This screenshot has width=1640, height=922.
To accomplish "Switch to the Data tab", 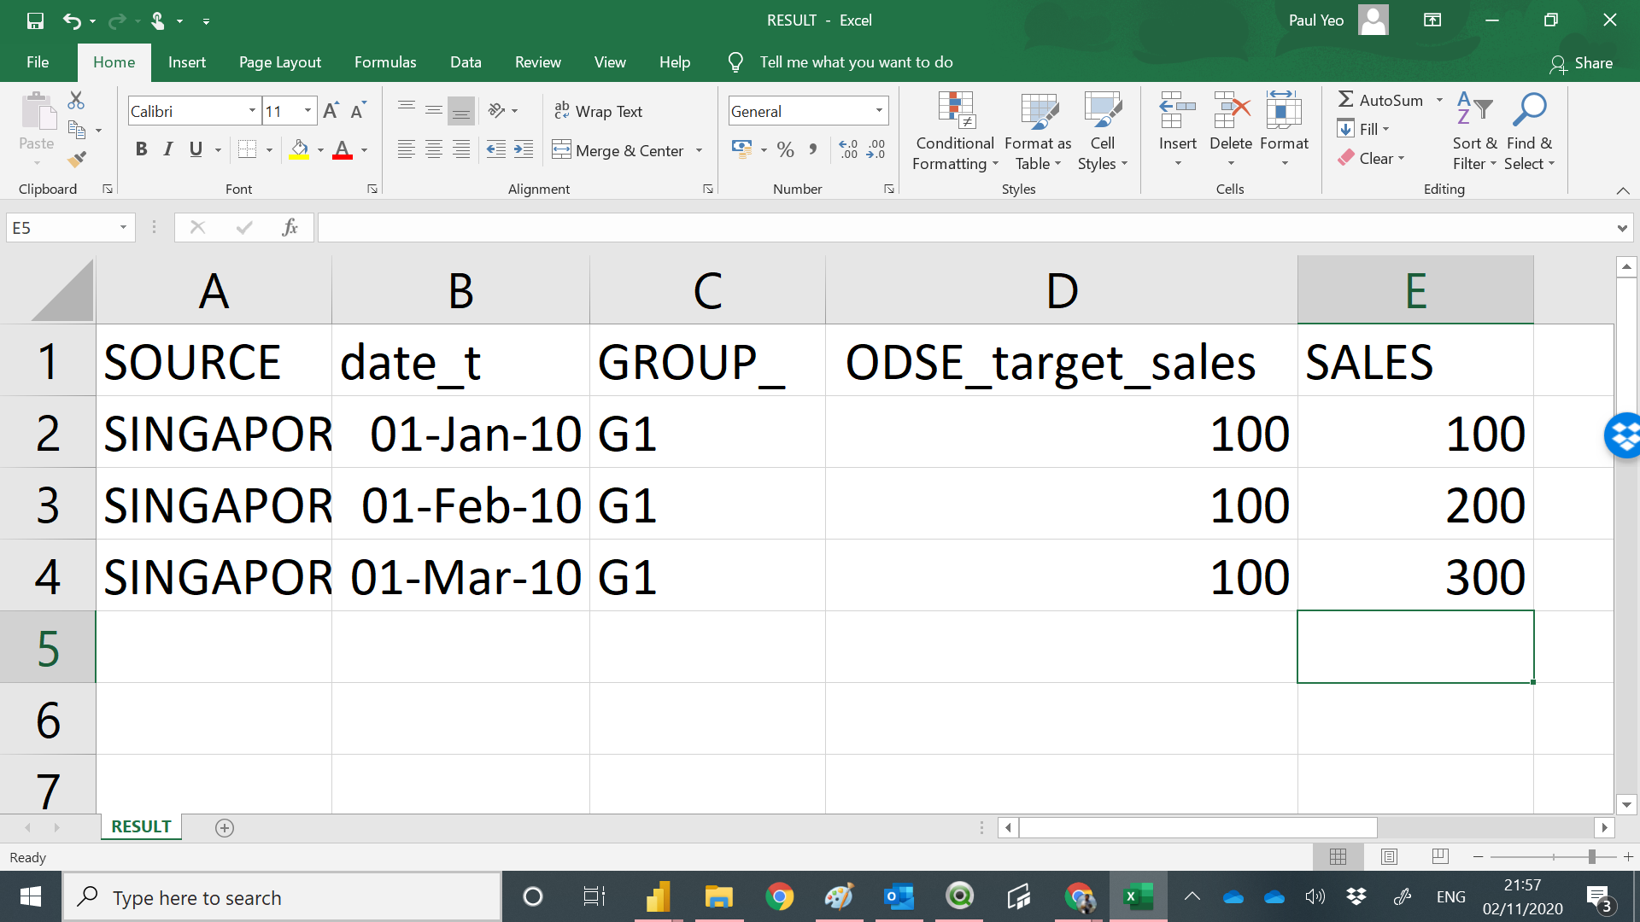I will [466, 62].
